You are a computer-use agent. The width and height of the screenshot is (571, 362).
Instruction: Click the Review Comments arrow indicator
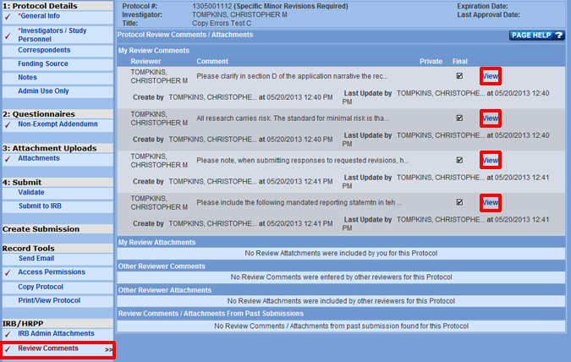(x=108, y=349)
